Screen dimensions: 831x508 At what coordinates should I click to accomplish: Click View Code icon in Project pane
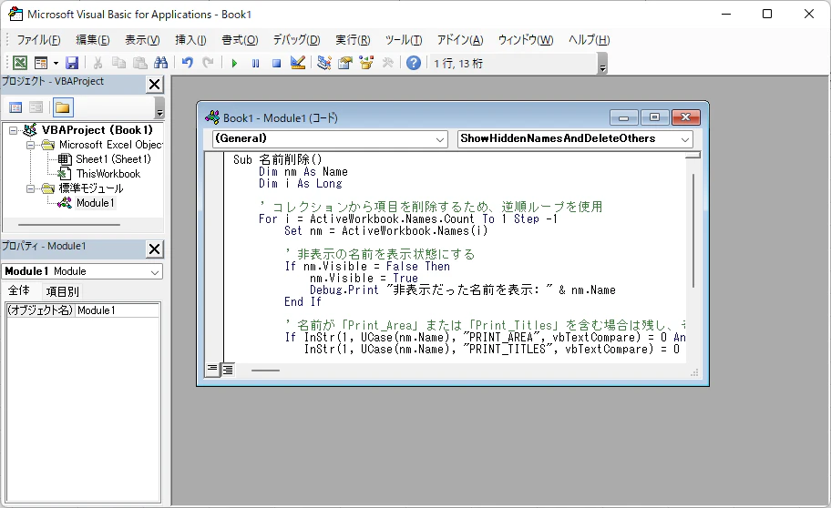click(x=15, y=107)
